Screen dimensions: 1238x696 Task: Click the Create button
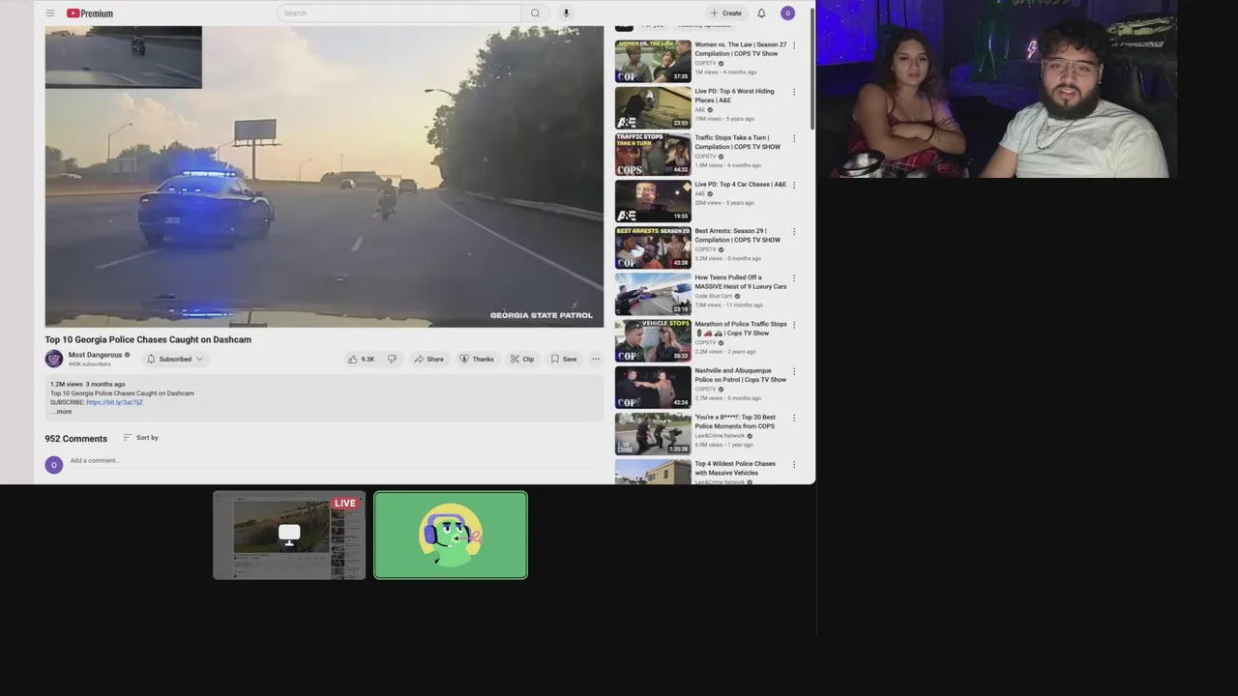point(725,13)
